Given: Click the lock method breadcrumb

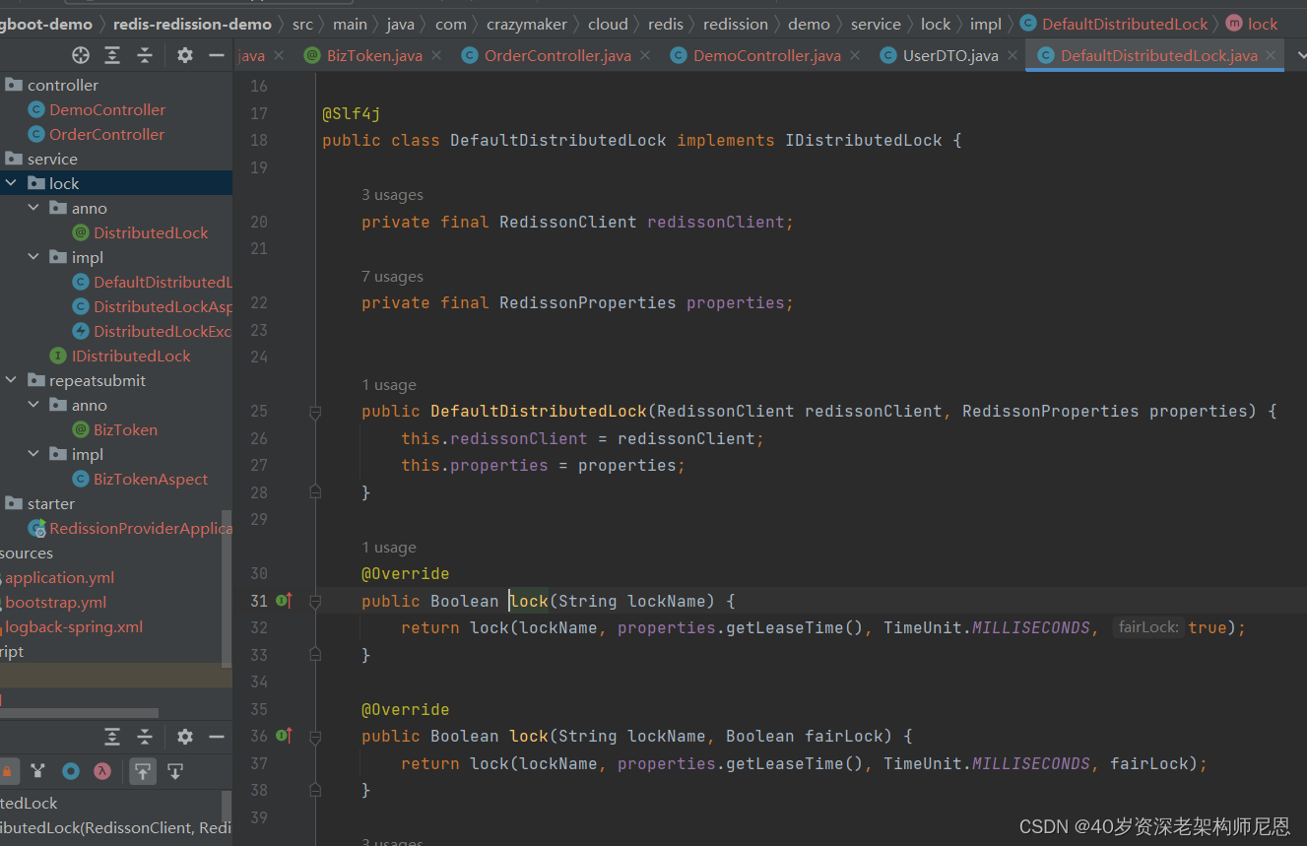Looking at the screenshot, I should [x=1263, y=24].
